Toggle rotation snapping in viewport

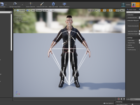pos(108,10)
